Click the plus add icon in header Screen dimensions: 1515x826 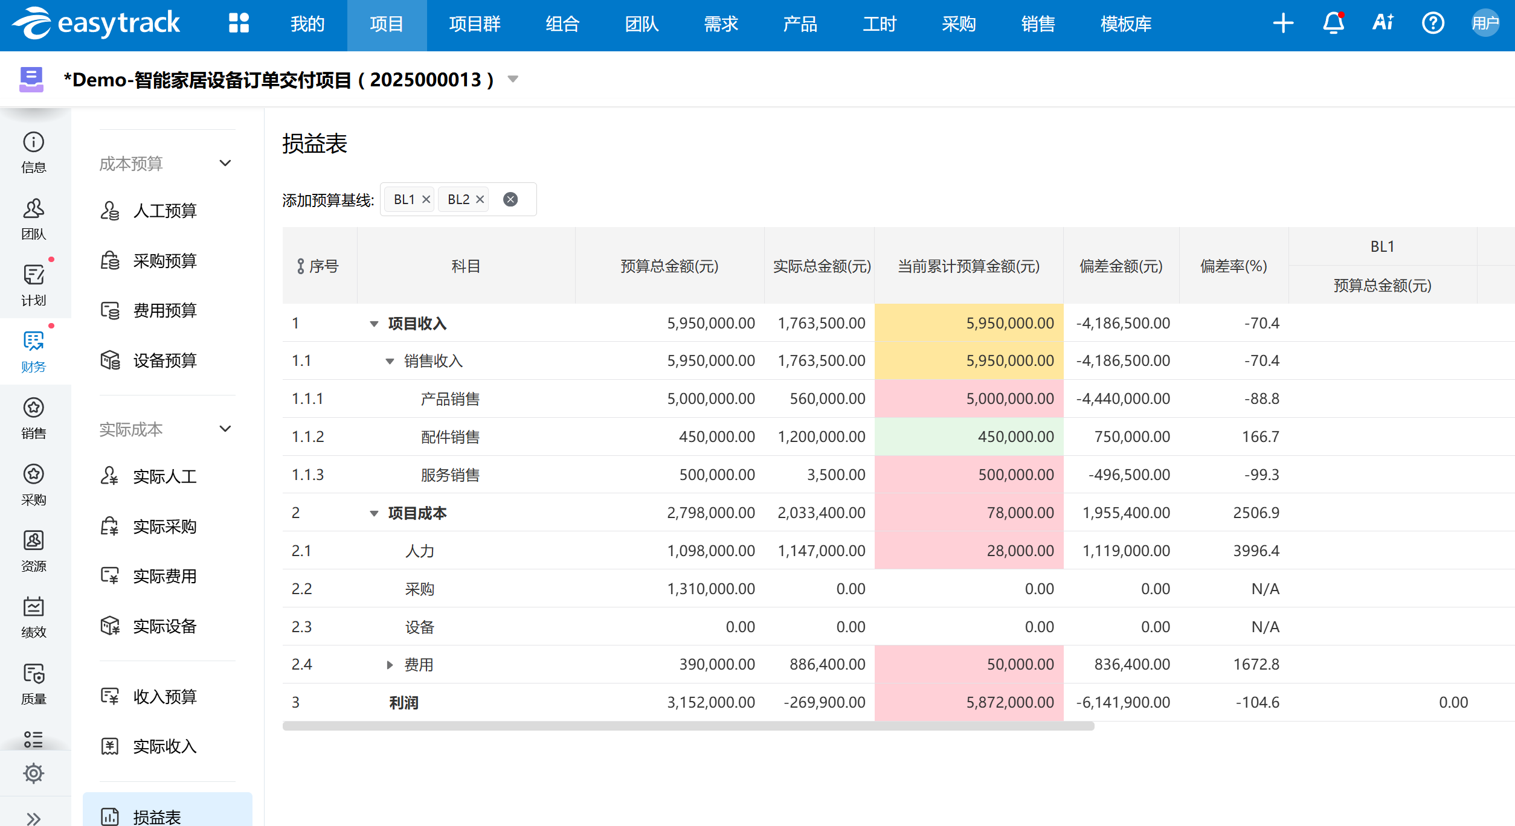[x=1283, y=24]
